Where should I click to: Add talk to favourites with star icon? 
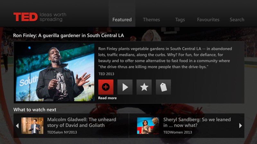pyautogui.click(x=144, y=87)
